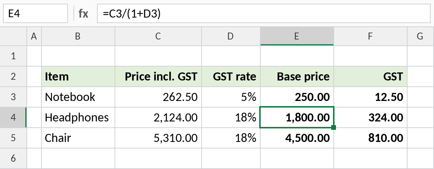Image resolution: width=434 pixels, height=169 pixels.
Task: Select column G header
Action: [420, 36]
